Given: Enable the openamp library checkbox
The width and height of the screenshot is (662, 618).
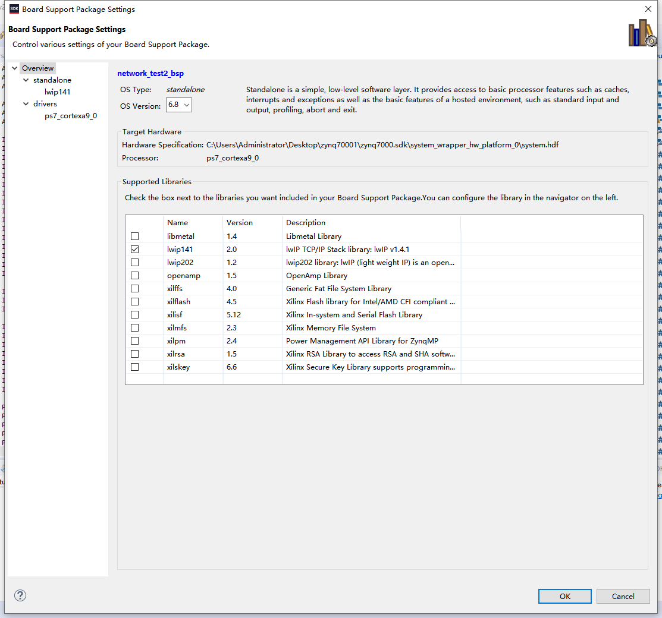Looking at the screenshot, I should pyautogui.click(x=134, y=276).
